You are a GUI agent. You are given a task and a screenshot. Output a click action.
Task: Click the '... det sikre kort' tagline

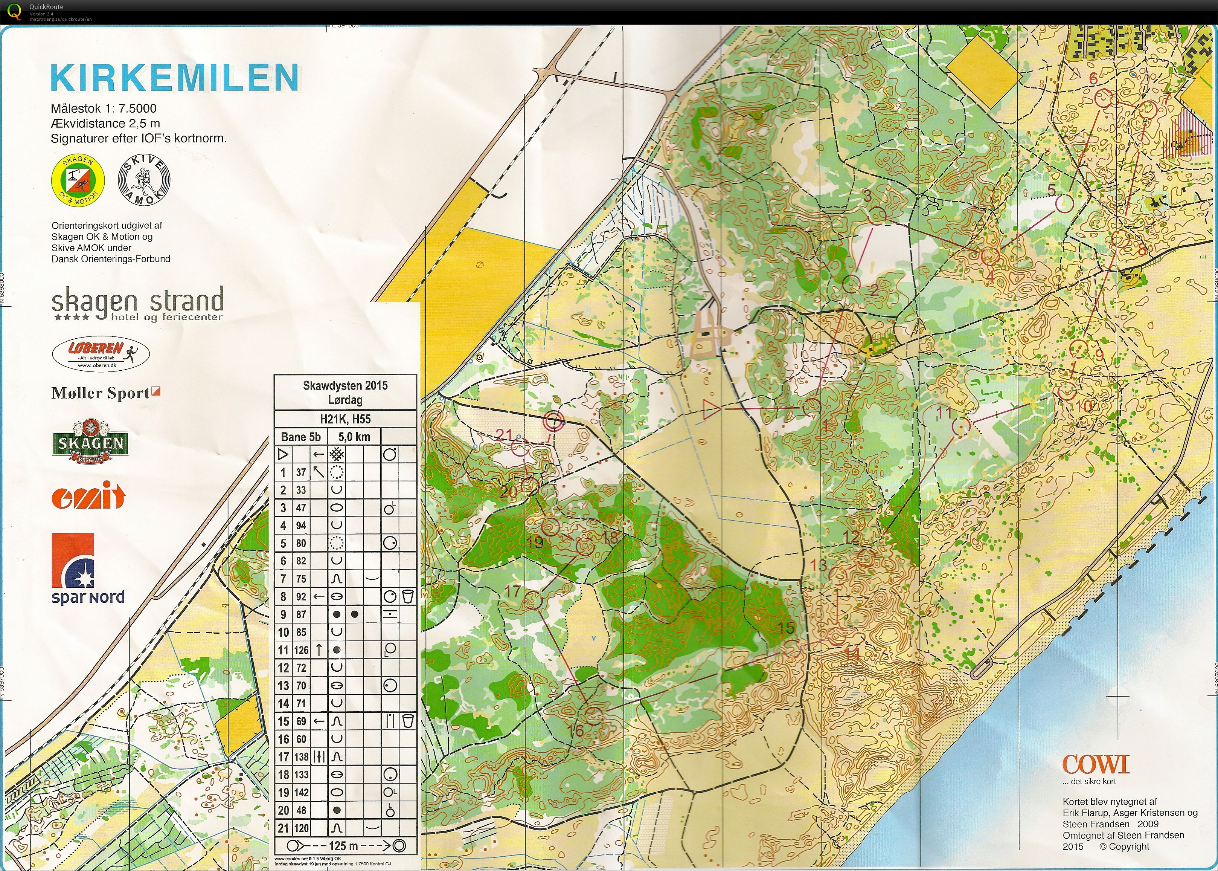[1089, 781]
